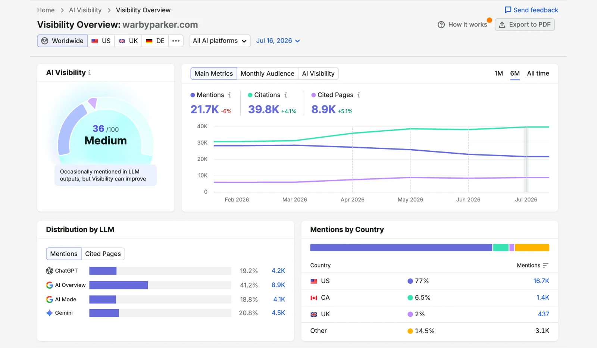The width and height of the screenshot is (597, 348).
Task: Click the Google icon beside AI Overview
Action: pyautogui.click(x=49, y=285)
